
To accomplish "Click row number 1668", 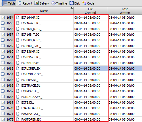I will tap(10, 97).
